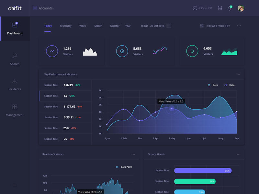Click the notification bell icon

point(229,8)
